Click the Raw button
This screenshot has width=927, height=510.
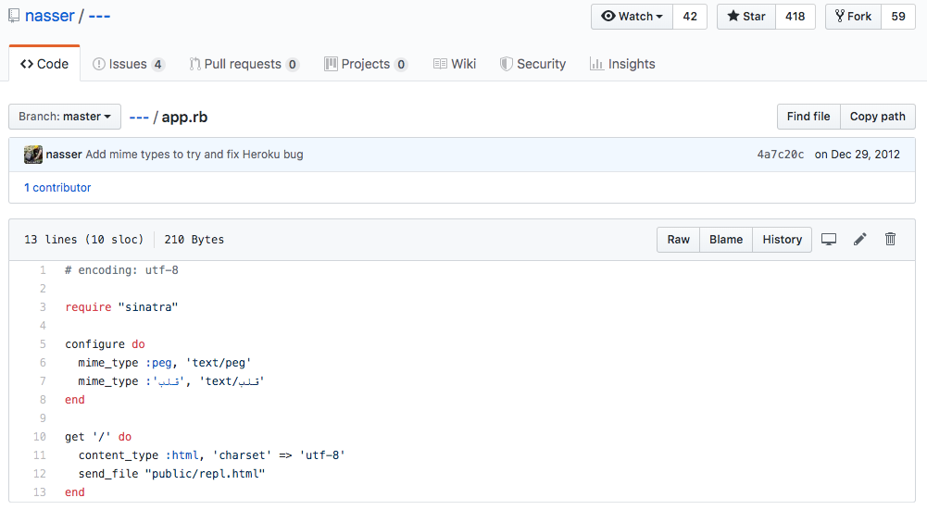679,240
